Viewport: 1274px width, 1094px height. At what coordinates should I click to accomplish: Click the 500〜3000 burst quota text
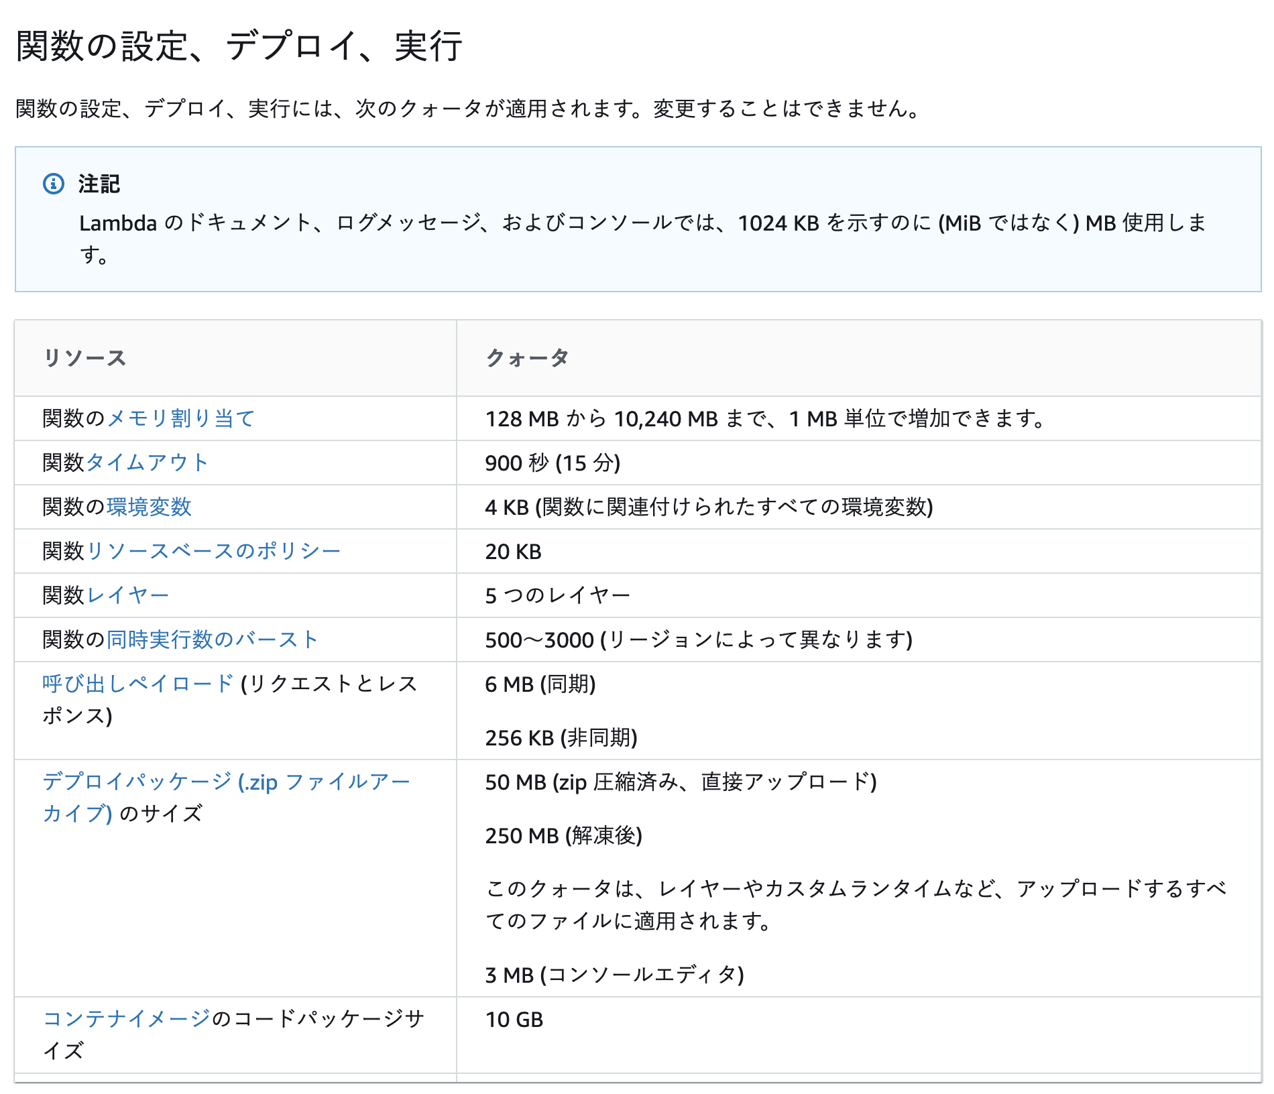tap(699, 640)
